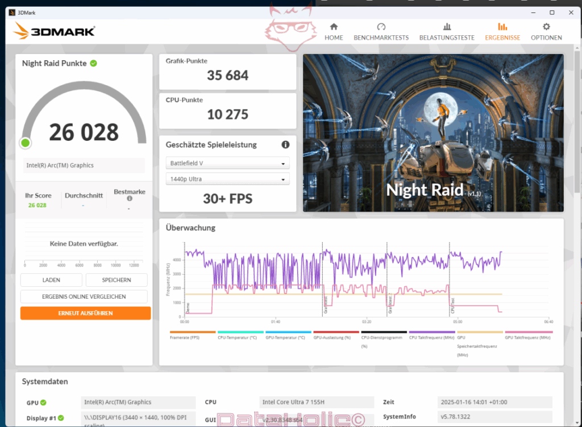This screenshot has width=582, height=427.
Task: Open info icon for Geschätzte Spieleleistung
Action: tap(285, 145)
